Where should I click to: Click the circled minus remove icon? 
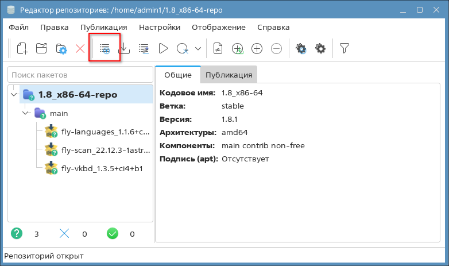click(x=276, y=49)
